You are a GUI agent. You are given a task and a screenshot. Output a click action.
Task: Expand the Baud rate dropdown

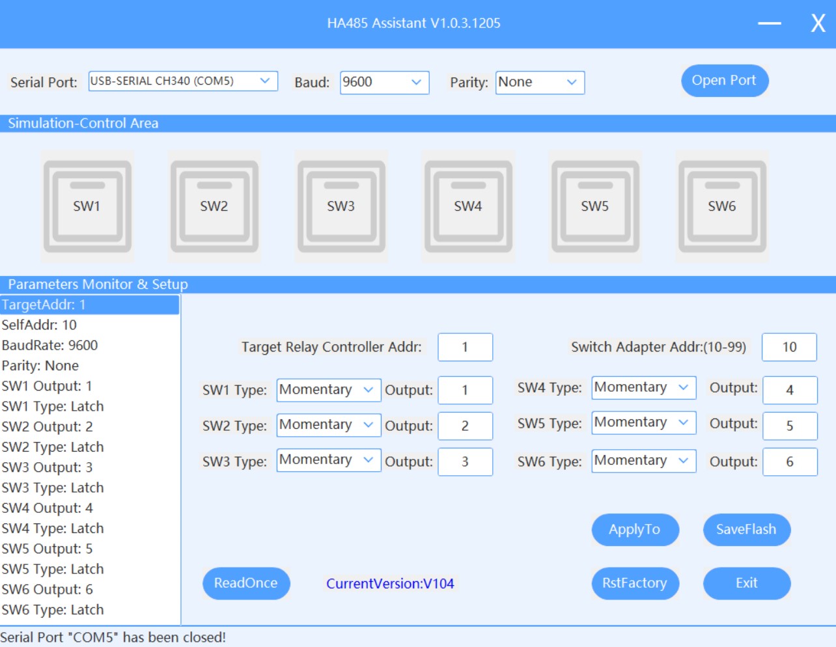click(x=384, y=82)
